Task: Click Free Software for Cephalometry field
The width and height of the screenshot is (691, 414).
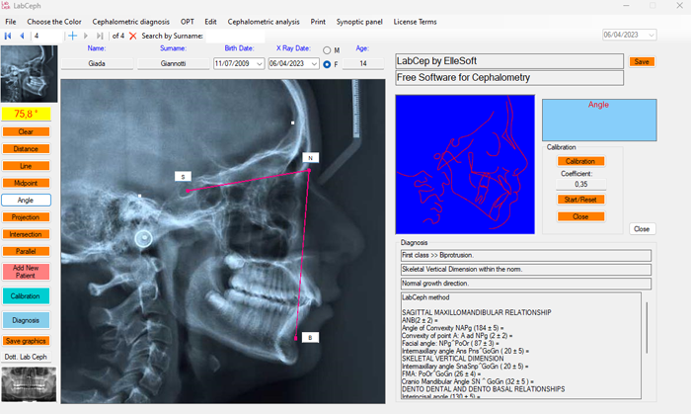Action: [509, 78]
